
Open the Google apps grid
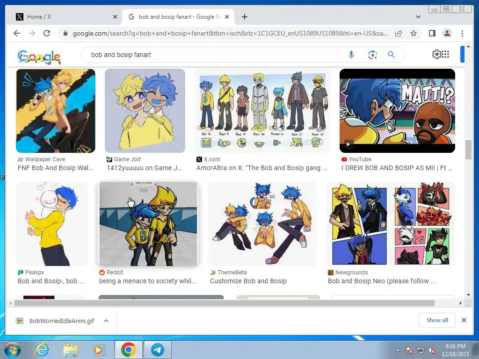pyautogui.click(x=445, y=54)
